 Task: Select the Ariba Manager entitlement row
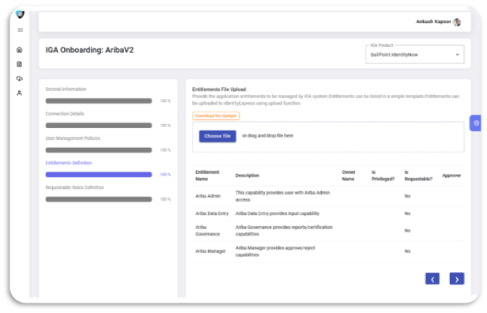(328, 251)
